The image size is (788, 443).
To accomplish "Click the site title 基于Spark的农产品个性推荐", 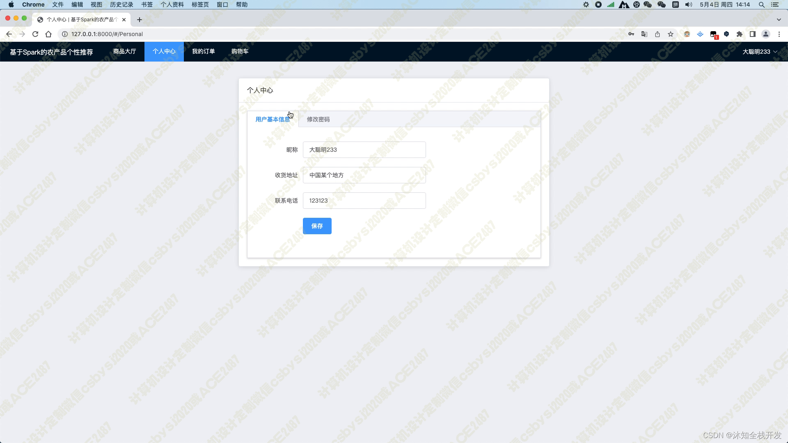I will (51, 52).
